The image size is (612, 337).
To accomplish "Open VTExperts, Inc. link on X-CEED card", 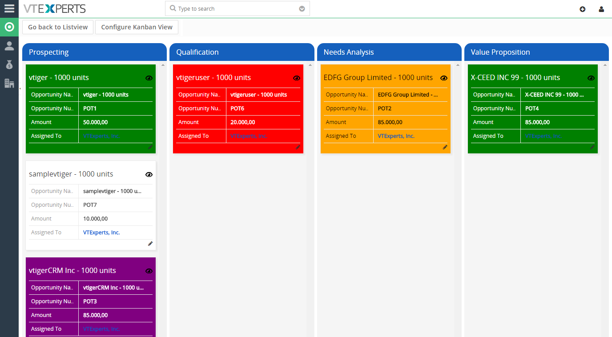I will pos(543,136).
